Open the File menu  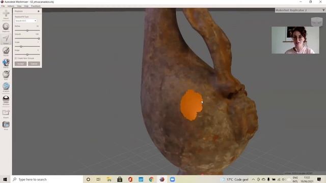pyautogui.click(x=3, y=6)
